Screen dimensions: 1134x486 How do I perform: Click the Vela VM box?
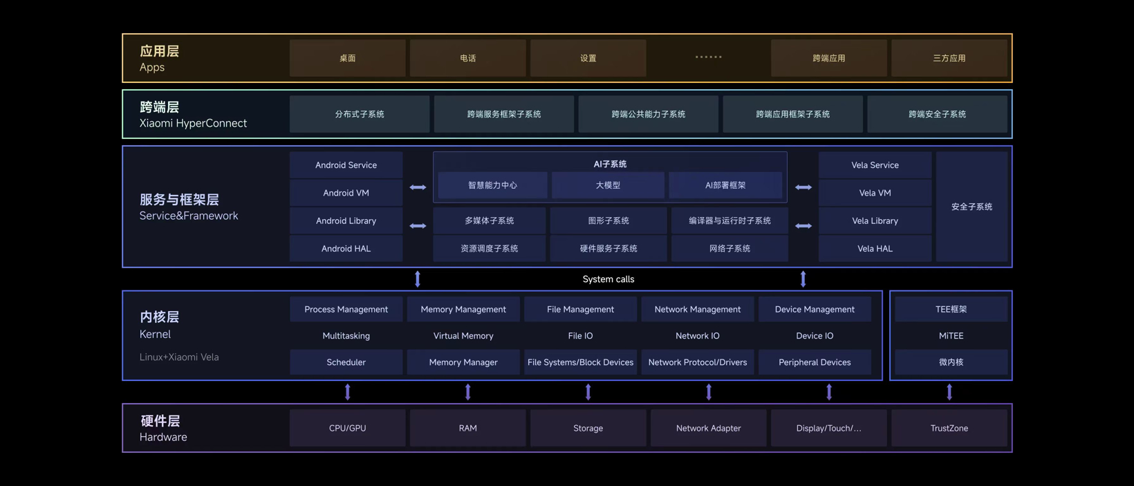[x=875, y=193]
